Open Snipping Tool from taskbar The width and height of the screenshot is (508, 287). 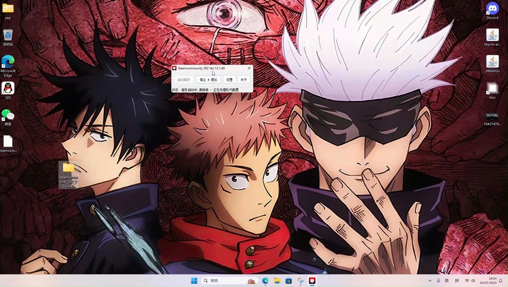pos(300,281)
